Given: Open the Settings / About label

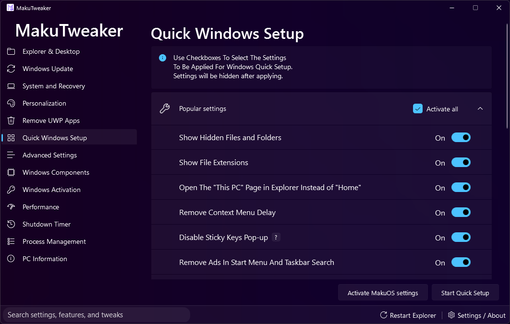Looking at the screenshot, I should pyautogui.click(x=481, y=315).
